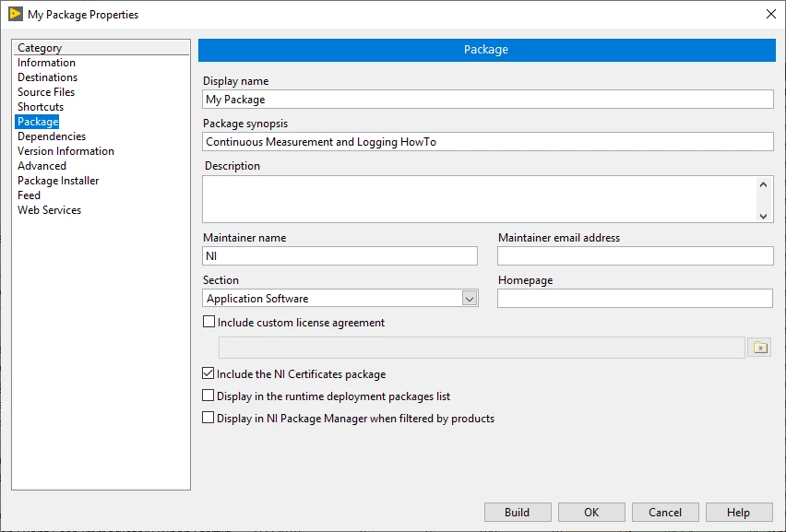Select the Web Services category
786x532 pixels.
point(49,210)
